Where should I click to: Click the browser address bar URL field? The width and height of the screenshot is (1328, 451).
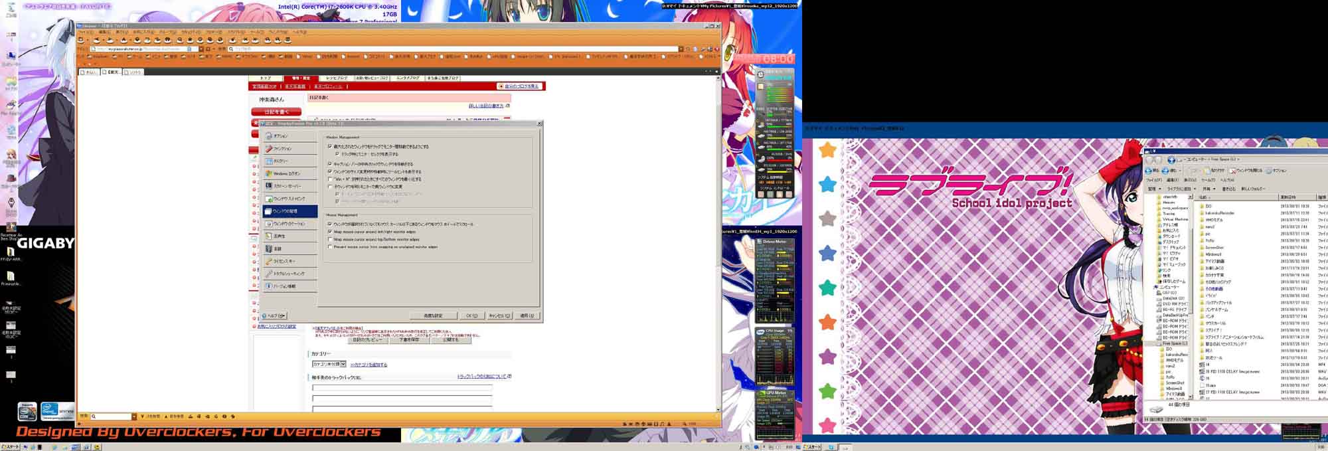point(139,49)
